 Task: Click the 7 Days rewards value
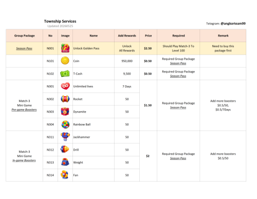127,86
